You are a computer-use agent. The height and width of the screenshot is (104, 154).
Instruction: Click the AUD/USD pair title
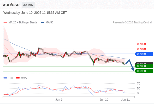(11, 5)
